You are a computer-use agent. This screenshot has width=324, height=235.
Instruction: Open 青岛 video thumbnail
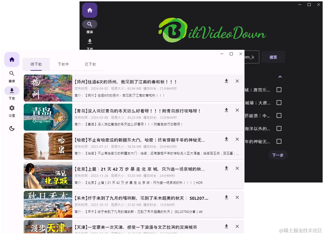tap(48, 117)
